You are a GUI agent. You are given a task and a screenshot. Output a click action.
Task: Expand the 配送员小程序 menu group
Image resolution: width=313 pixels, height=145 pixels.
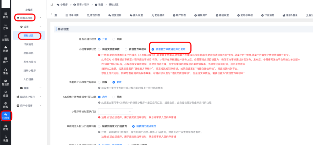(x=31, y=97)
